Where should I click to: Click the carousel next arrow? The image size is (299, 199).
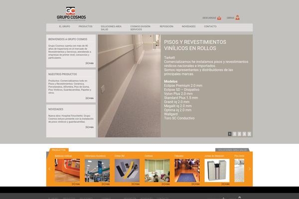(250, 169)
